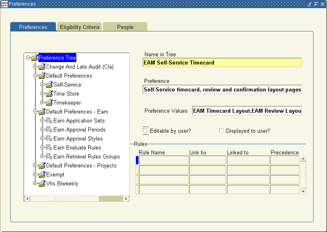Screen dimensions: 327x232
Task: Expand Eam Approval Periods node
Action: pos(42,129)
